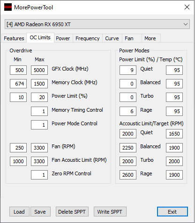This screenshot has width=195, height=223.
Task: Click GFX Clock minimum field (500)
Action: coord(18,70)
